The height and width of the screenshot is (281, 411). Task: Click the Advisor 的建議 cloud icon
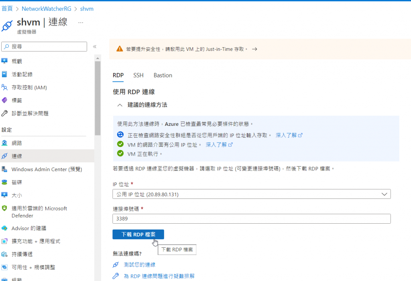point(4,228)
